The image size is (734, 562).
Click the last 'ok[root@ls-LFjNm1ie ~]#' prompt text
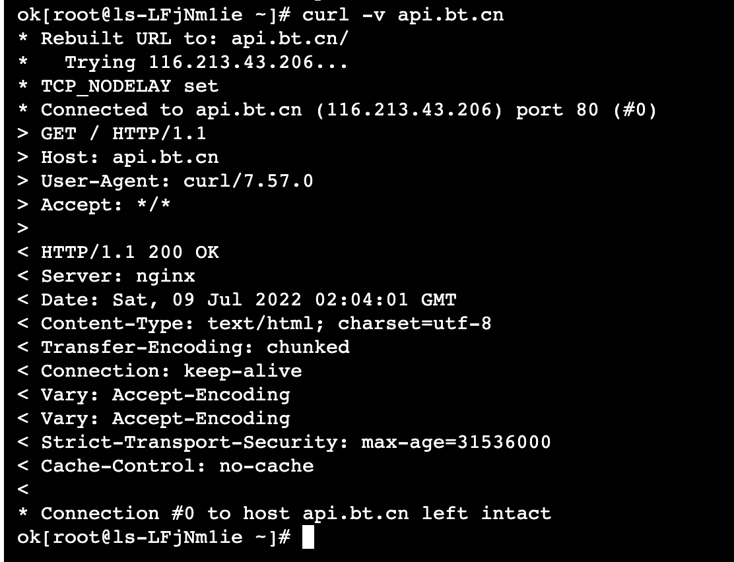pos(153,537)
